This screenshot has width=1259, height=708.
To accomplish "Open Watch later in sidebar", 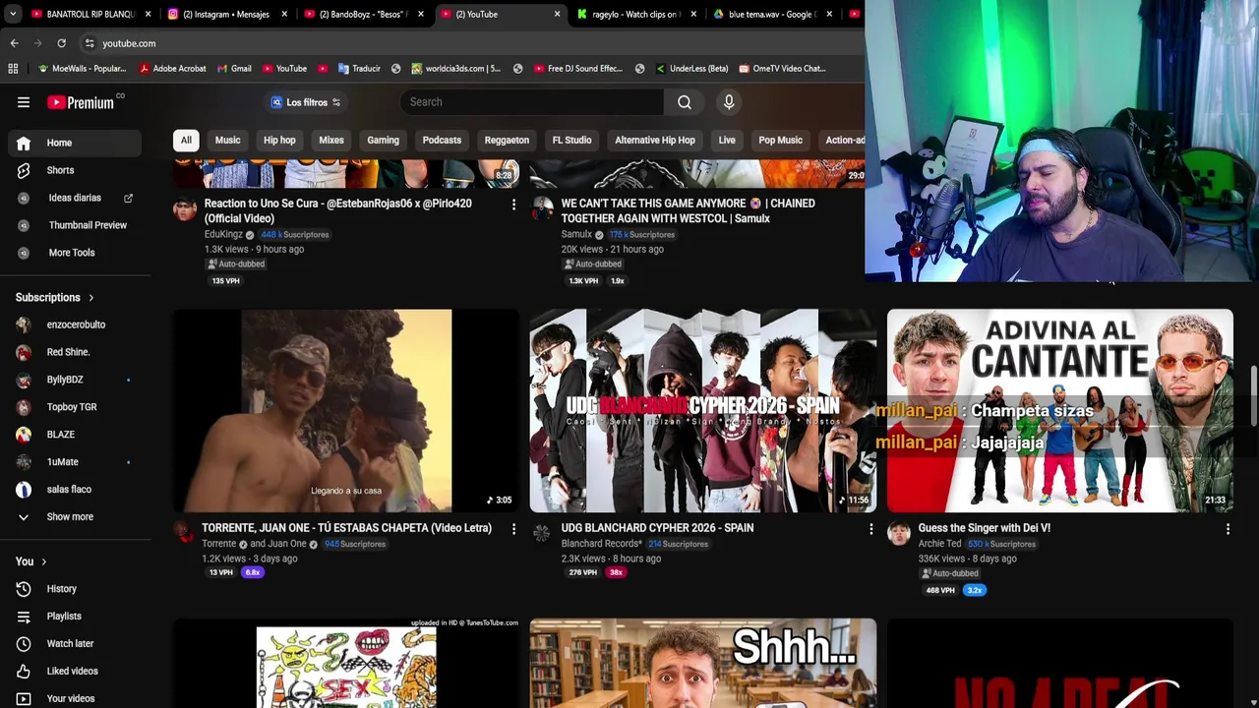I will [75, 644].
